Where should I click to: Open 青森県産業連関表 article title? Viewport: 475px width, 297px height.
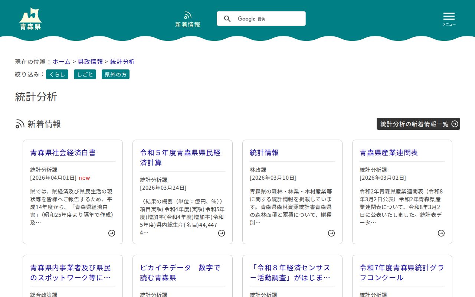click(x=389, y=153)
